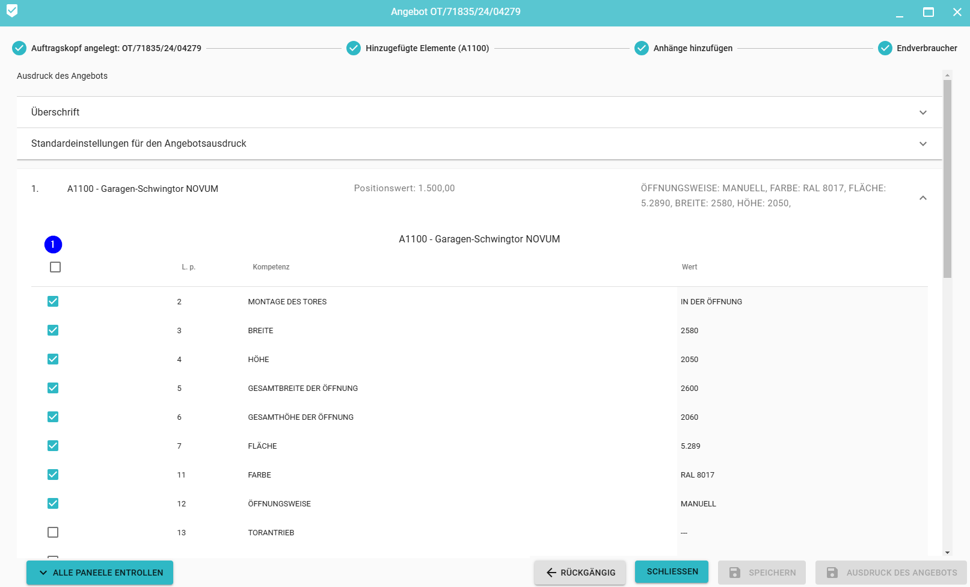Expand the Überschrift panel
The image size is (970, 587).
[x=922, y=112]
